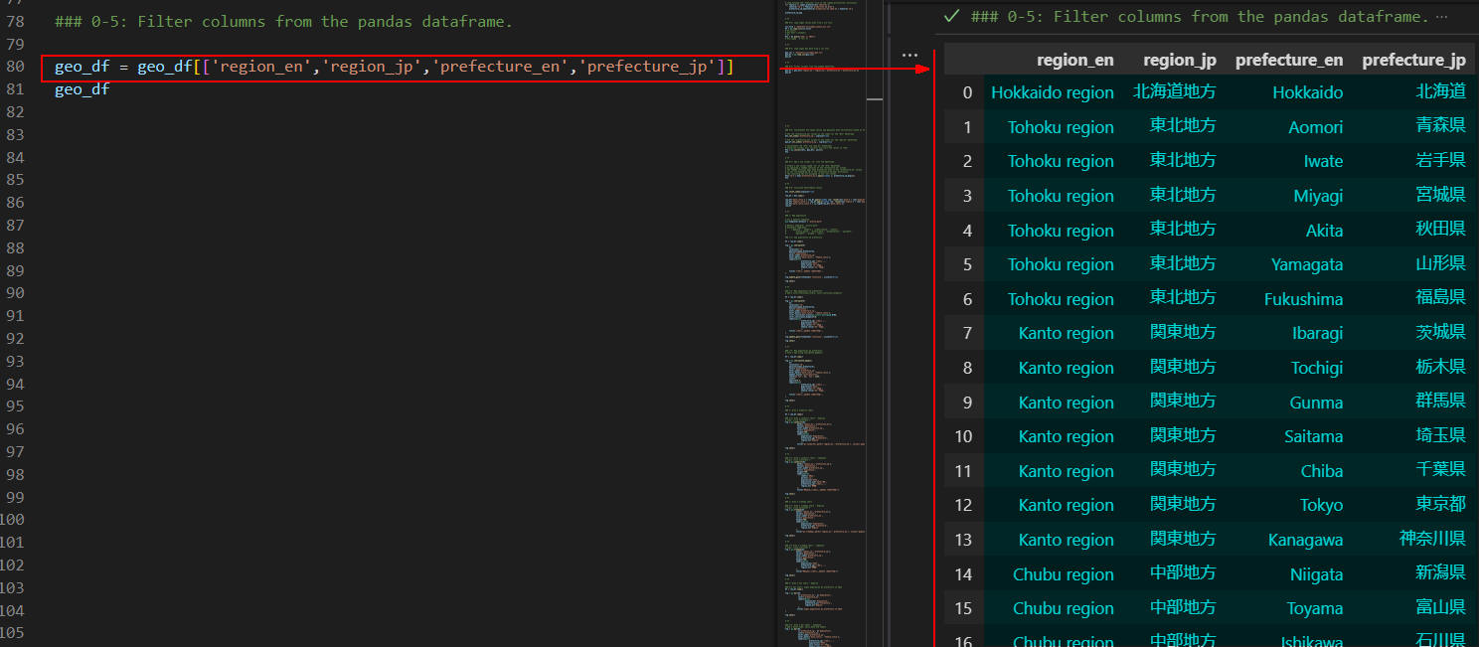Select the 'Niigata' cell
This screenshot has width=1479, height=647.
click(x=1316, y=574)
